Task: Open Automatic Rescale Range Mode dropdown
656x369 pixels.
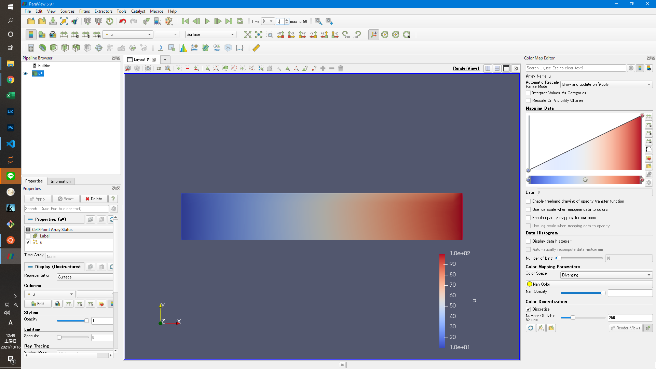Action: pyautogui.click(x=606, y=84)
